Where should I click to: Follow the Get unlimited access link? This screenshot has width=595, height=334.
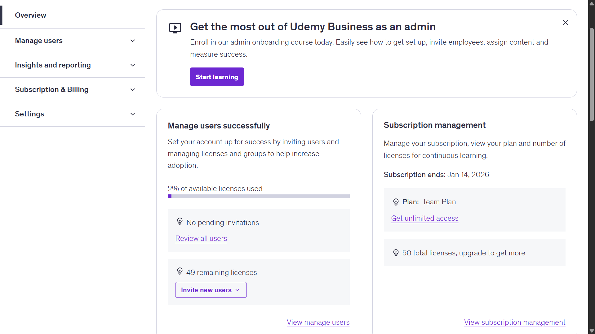click(424, 218)
